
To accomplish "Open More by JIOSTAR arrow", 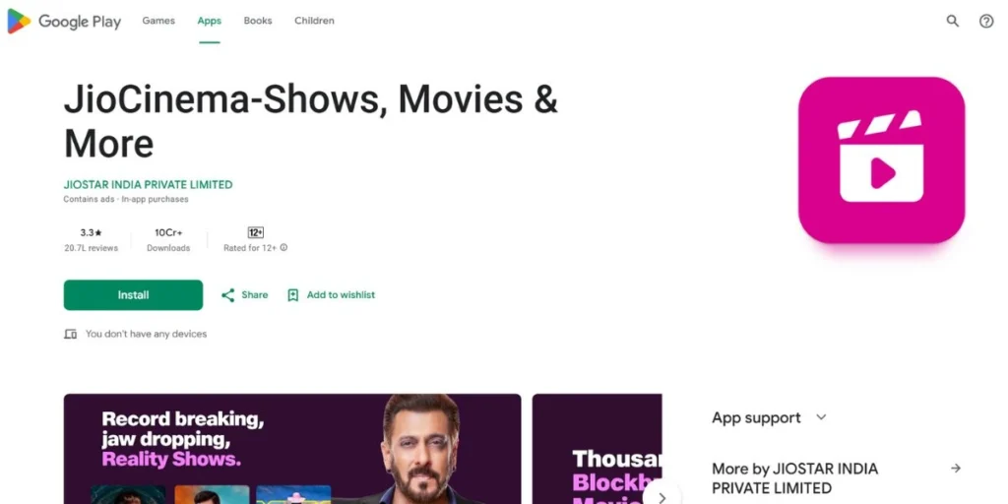I will tap(956, 468).
